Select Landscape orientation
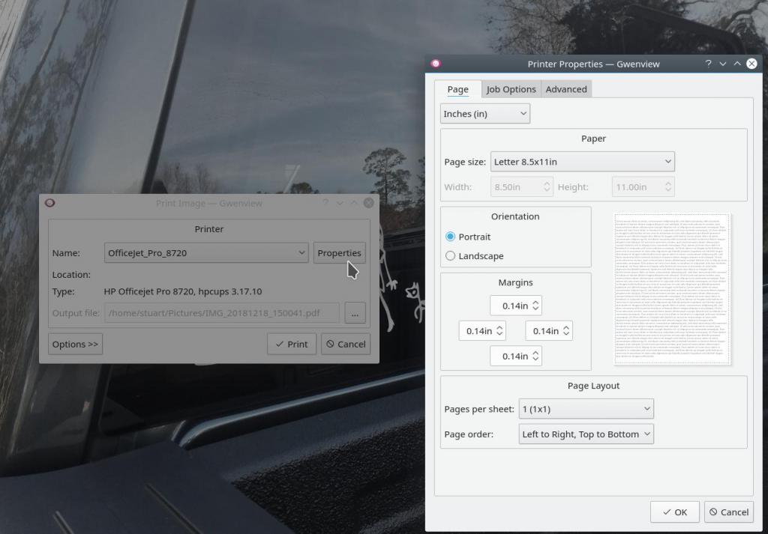This screenshot has width=768, height=534. tap(451, 256)
